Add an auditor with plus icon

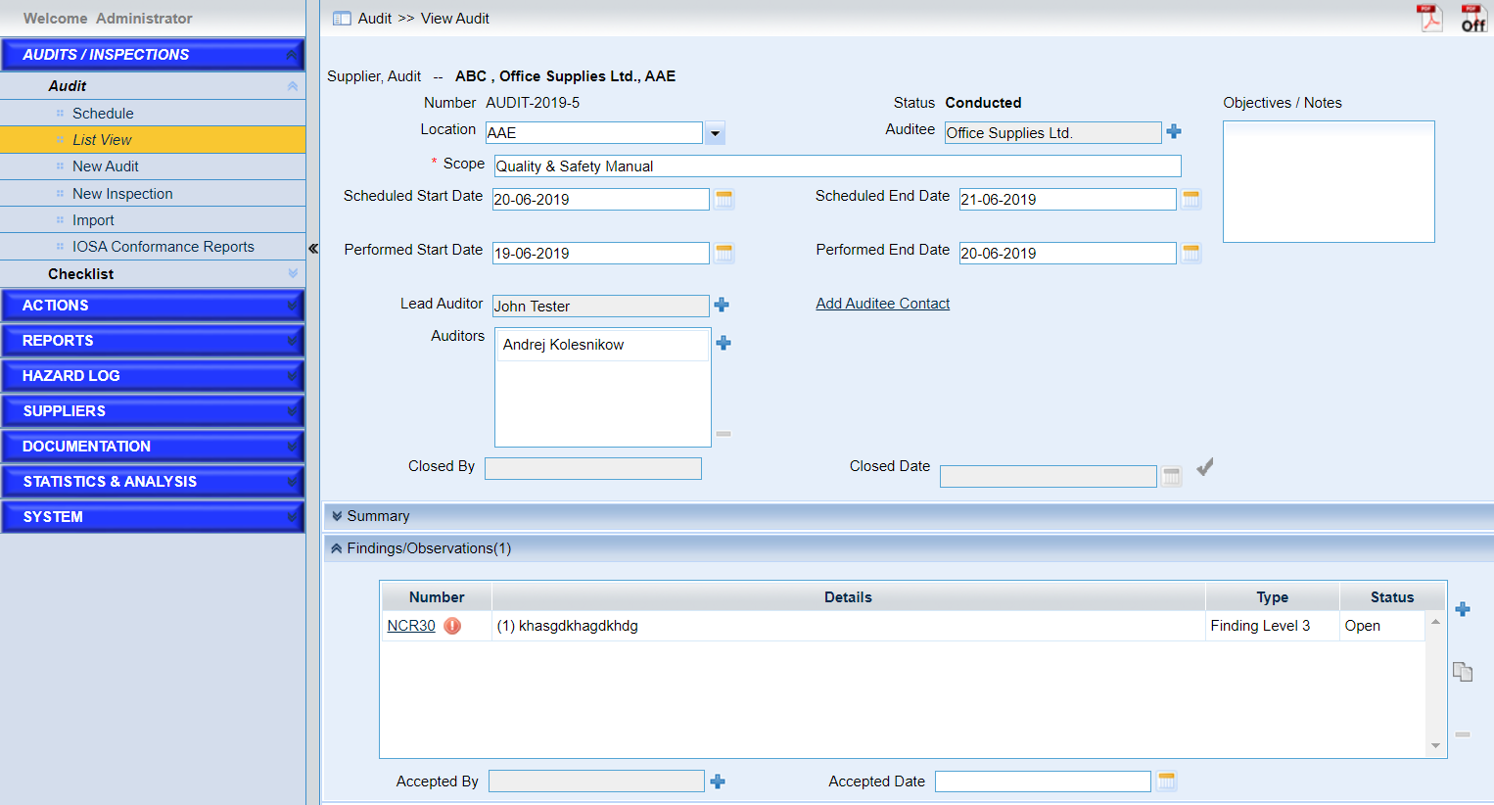pos(724,343)
